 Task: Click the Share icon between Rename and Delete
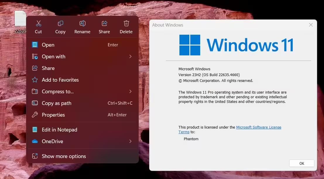click(104, 23)
